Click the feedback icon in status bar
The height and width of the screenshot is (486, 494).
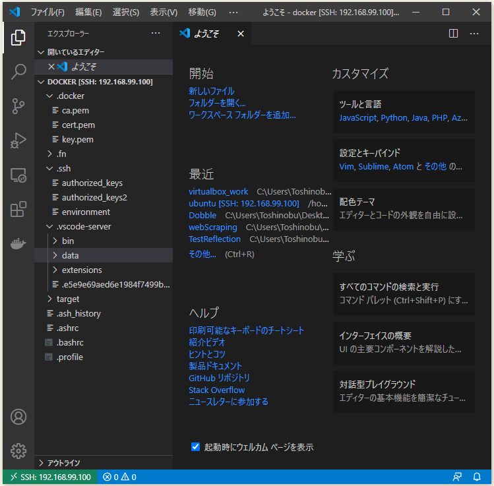tap(457, 477)
